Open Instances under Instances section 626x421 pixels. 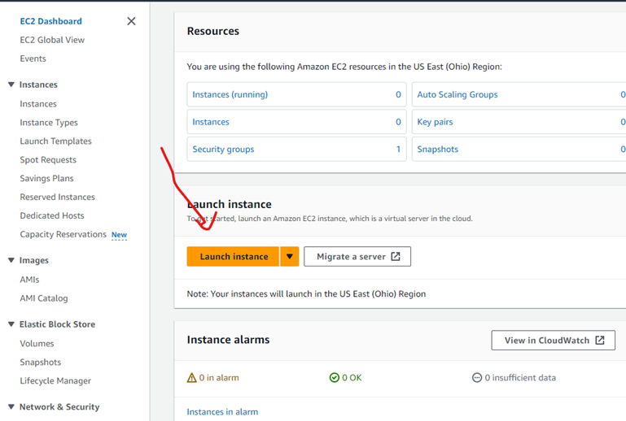[x=38, y=104]
